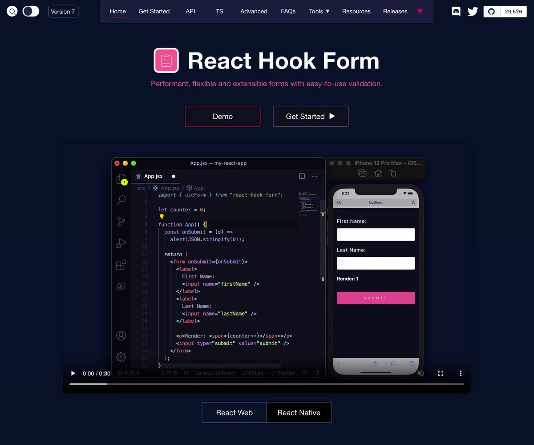Open the Version 7 selector
The height and width of the screenshot is (445, 534).
click(x=63, y=12)
